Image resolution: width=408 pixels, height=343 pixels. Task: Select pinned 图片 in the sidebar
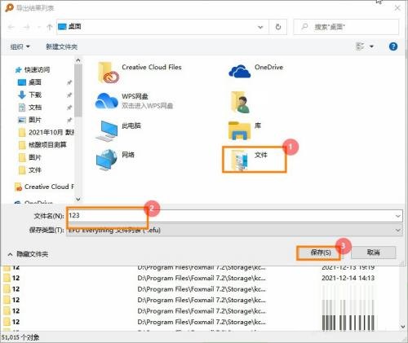[29, 120]
